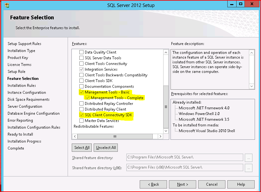Check Distributed Replay Client checkbox
Screen dimensions: 261x192
(x=81, y=109)
